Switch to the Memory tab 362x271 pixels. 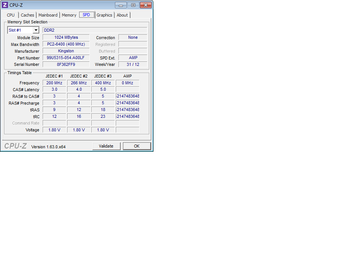point(69,15)
